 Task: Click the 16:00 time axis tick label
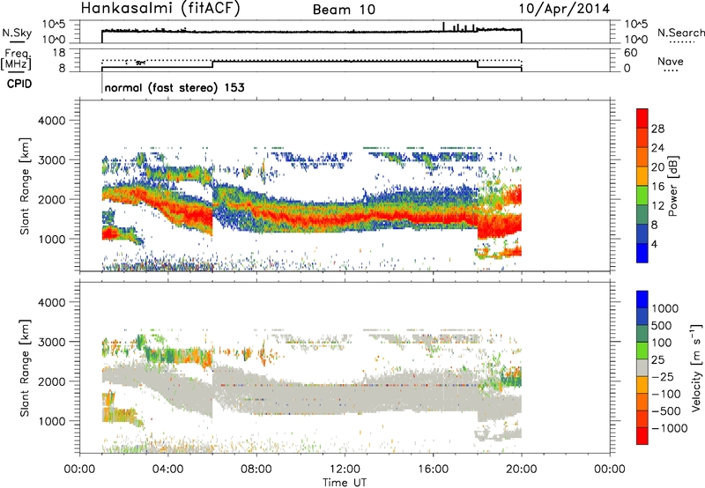click(433, 470)
